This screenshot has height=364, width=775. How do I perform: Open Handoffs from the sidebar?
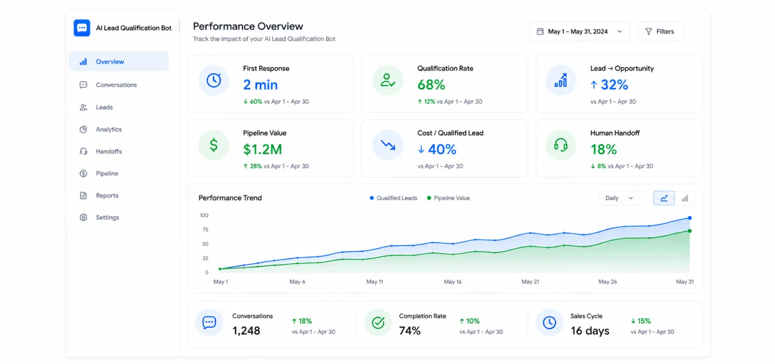point(119,151)
